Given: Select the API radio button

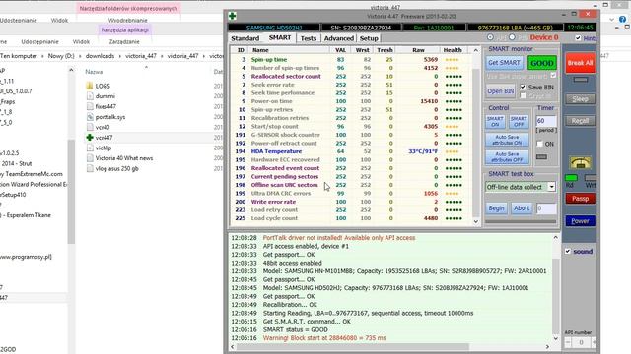Looking at the screenshot, I should (490, 37).
